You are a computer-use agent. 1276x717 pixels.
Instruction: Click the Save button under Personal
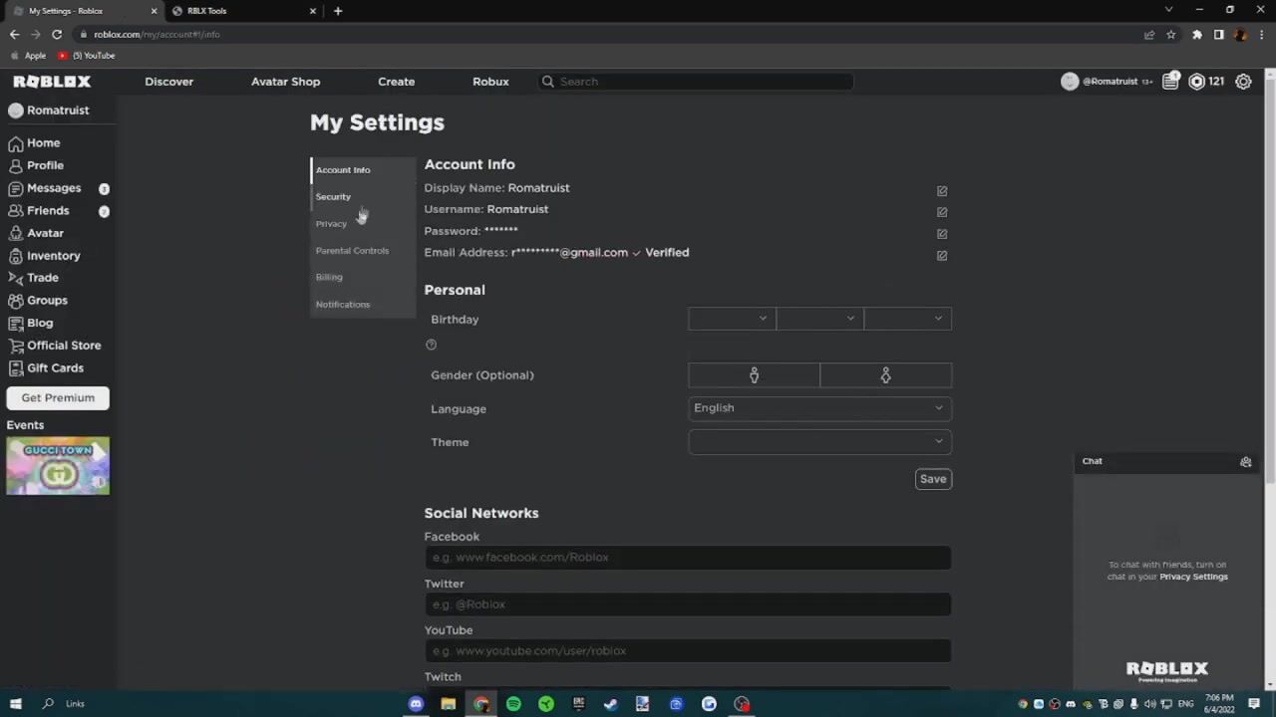(933, 479)
